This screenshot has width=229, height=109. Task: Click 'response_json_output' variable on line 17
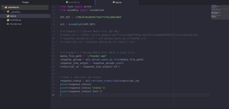point(74,63)
